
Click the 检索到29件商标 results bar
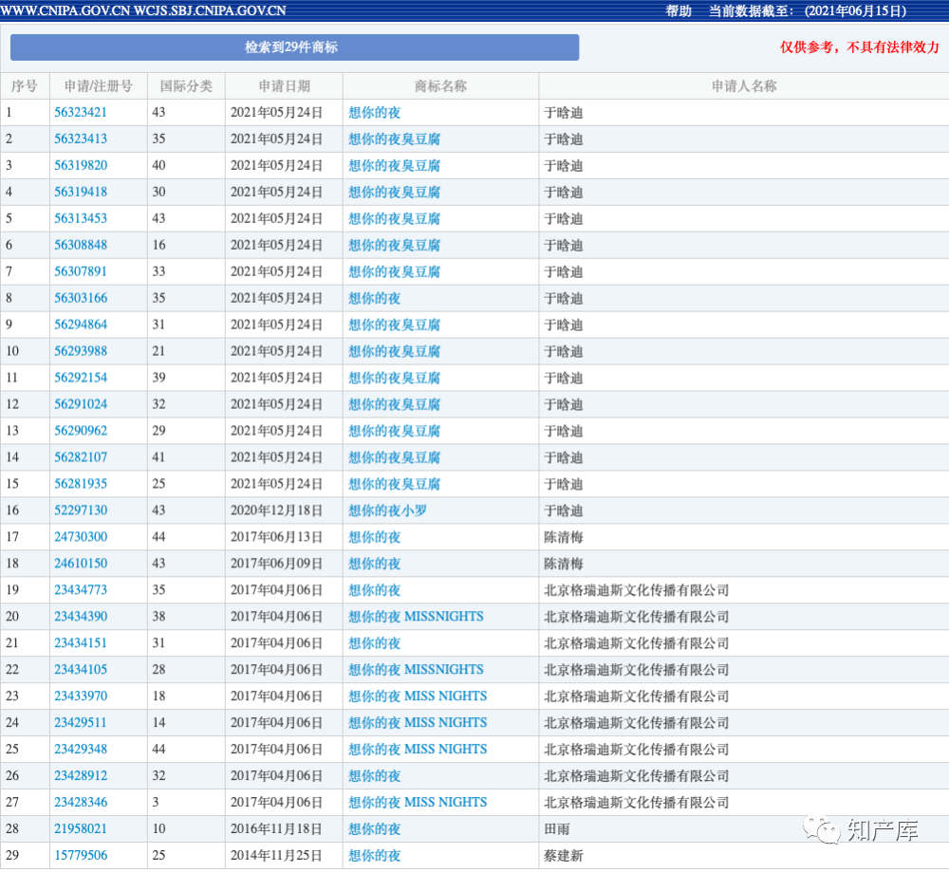coord(295,47)
